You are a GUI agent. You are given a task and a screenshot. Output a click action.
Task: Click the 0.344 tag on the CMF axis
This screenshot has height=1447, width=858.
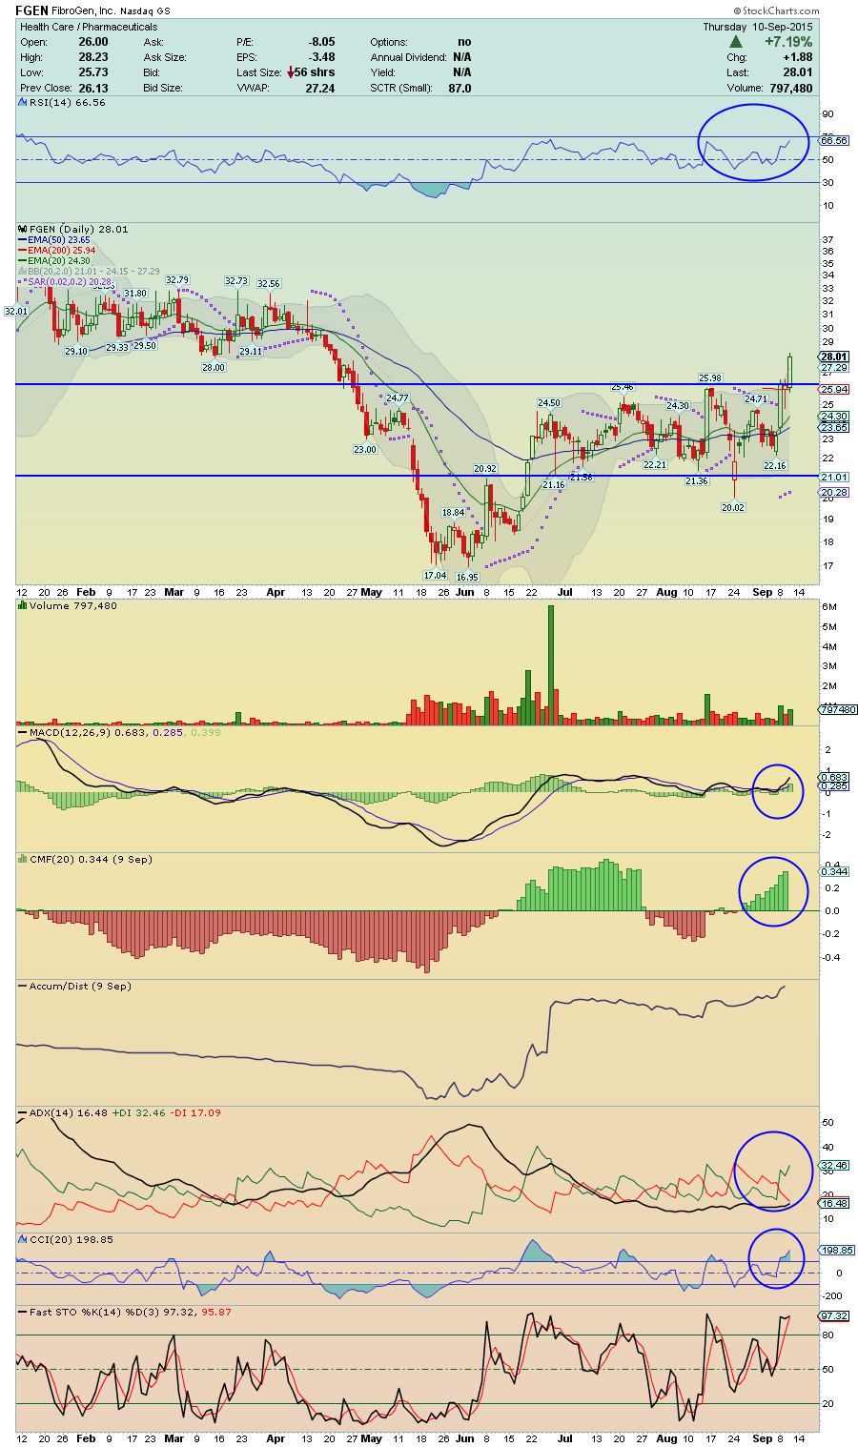point(834,871)
